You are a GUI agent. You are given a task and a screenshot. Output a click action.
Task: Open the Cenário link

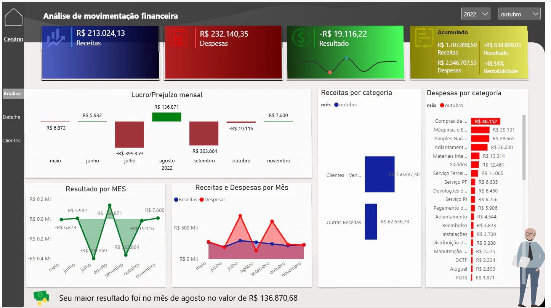13,39
